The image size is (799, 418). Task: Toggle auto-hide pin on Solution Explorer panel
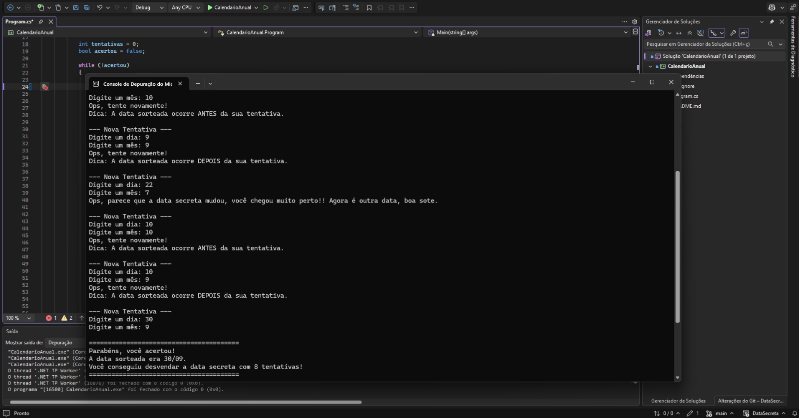772,21
